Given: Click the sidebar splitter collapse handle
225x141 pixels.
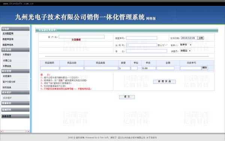Looking at the screenshot, I should pyautogui.click(x=31, y=79).
